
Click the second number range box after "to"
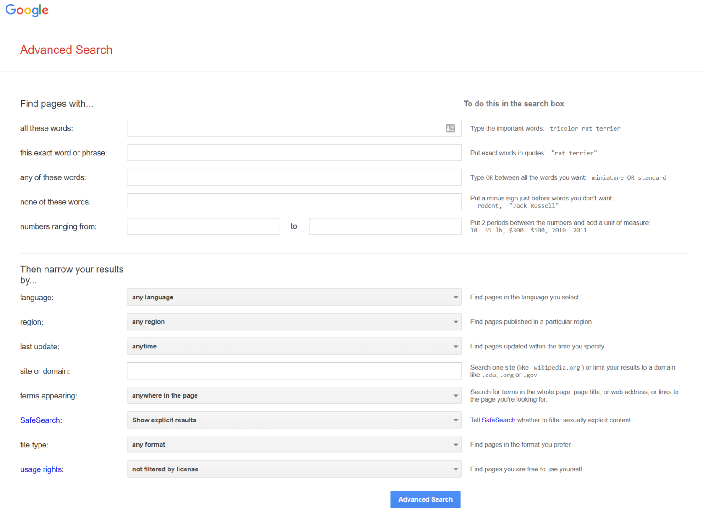[385, 226]
